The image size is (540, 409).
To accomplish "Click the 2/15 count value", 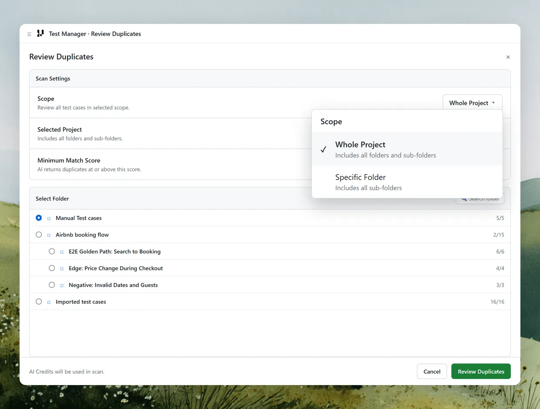I will pyautogui.click(x=499, y=235).
